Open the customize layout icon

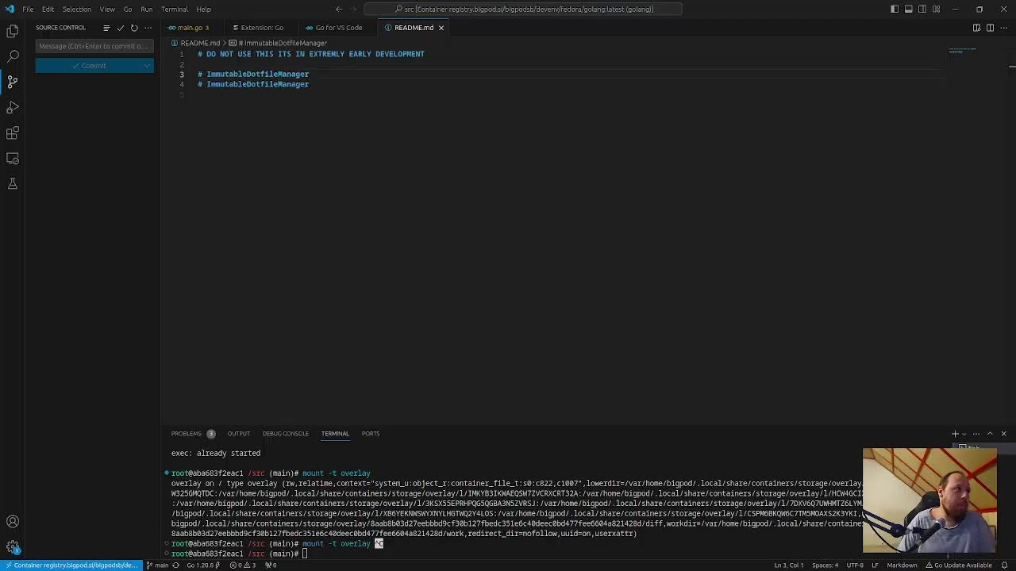click(x=936, y=9)
